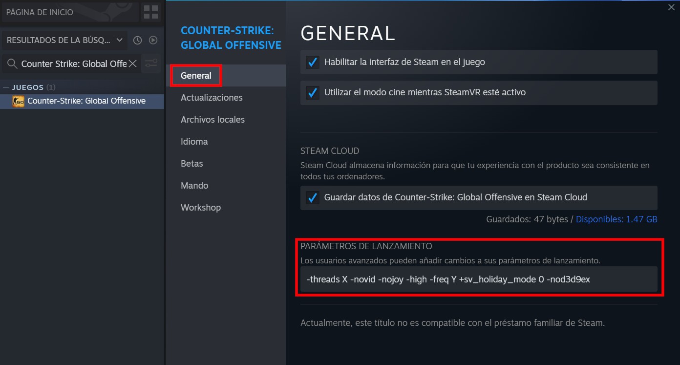The height and width of the screenshot is (365, 680).
Task: Open the grid view icon beside Página de inicio
Action: point(151,12)
